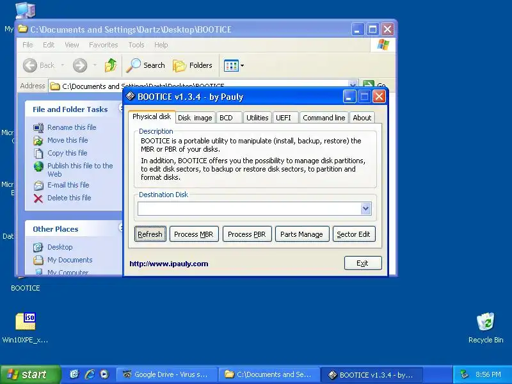The width and height of the screenshot is (512, 384).
Task: Open the http://www.ipauly.com link
Action: point(169,264)
